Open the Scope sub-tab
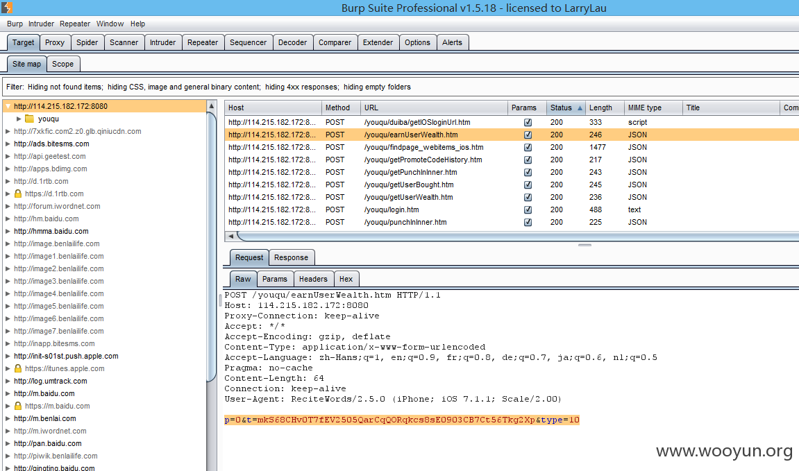799x471 pixels. coord(62,64)
